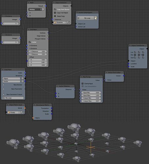
Task: Click the Rotation output socket on Decompose Matrix
Action: (x=52, y=111)
